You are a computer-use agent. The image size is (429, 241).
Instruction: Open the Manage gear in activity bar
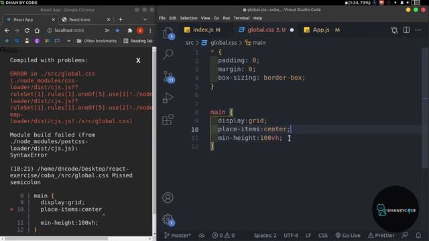point(168,220)
